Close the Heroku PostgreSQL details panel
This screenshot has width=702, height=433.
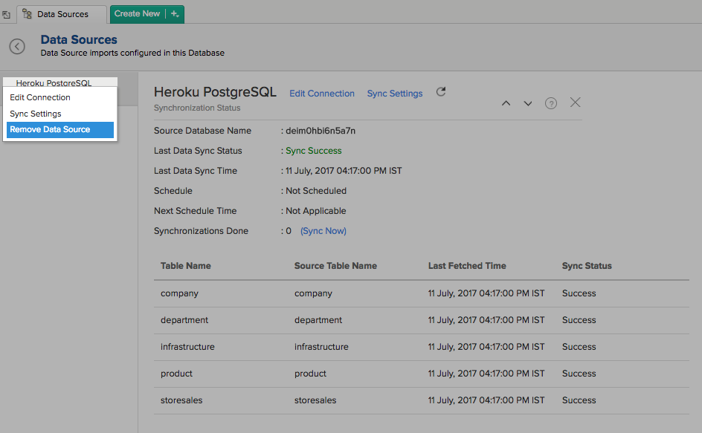tap(575, 102)
